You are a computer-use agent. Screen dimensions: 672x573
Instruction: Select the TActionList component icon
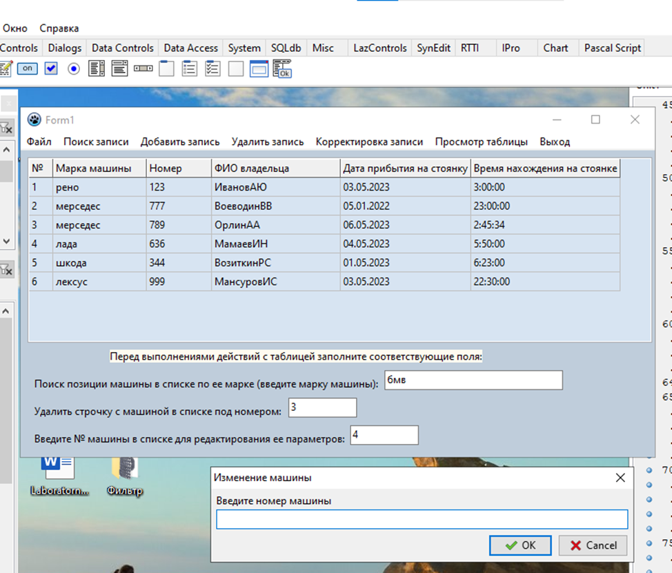click(282, 68)
